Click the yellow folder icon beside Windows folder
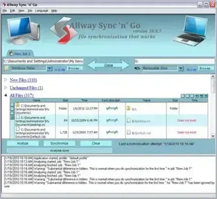This screenshot has width=217, height=199. pos(6,68)
